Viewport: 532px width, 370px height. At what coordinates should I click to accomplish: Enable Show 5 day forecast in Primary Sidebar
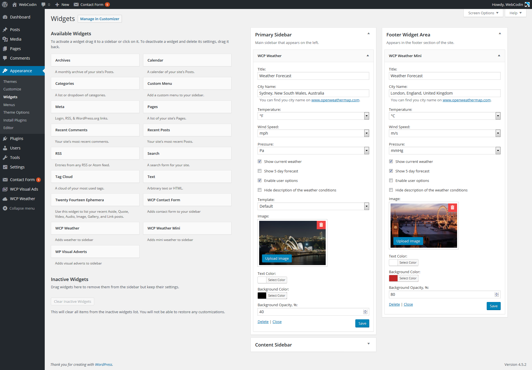260,171
